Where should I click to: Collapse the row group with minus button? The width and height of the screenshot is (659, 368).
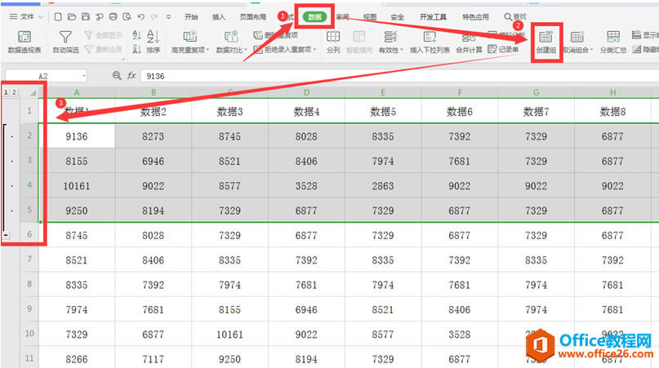click(x=6, y=235)
